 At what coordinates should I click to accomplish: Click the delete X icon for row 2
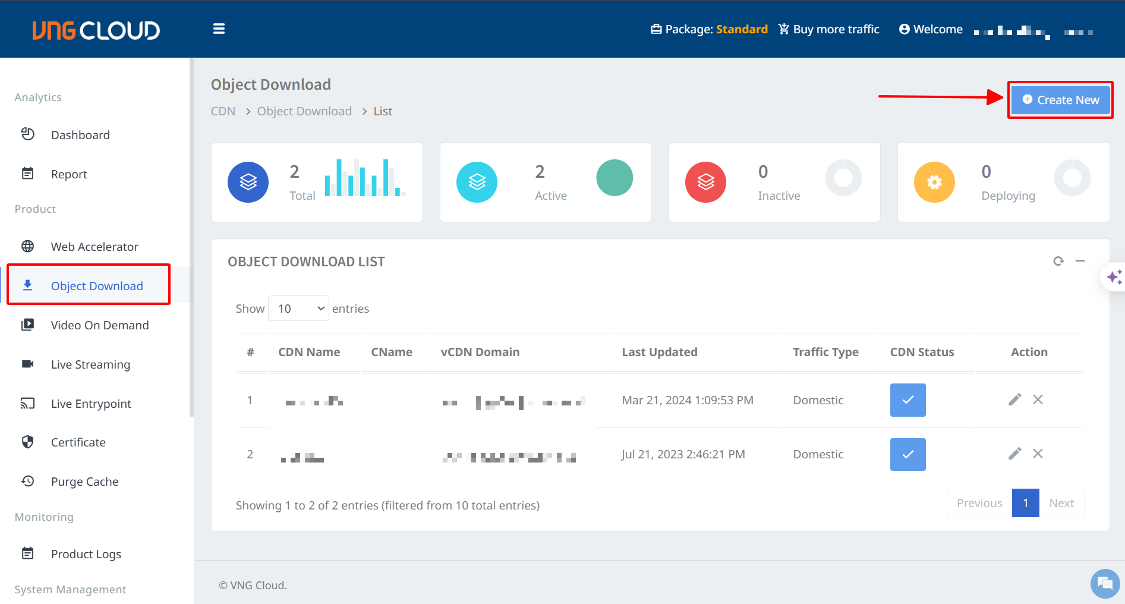[1038, 454]
